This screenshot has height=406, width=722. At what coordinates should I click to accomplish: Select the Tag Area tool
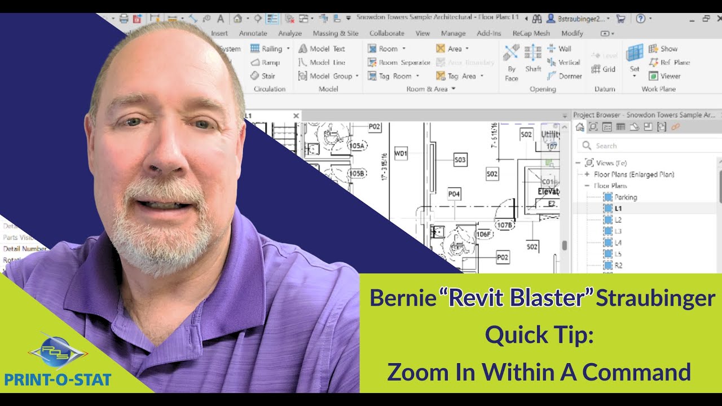click(x=455, y=76)
